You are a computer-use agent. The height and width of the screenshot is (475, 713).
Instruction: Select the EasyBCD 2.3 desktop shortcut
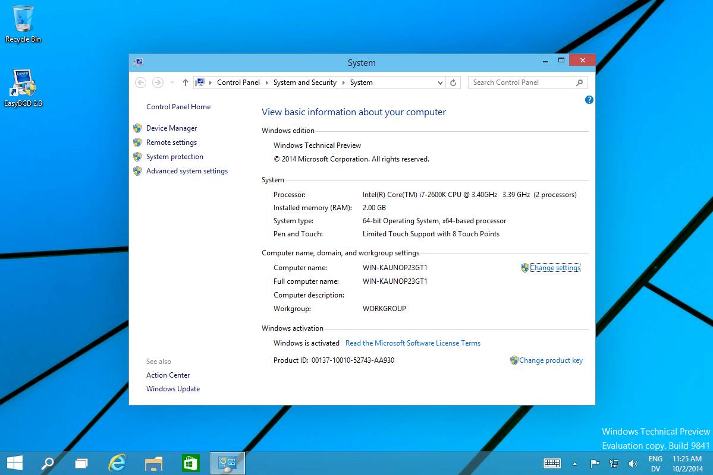pos(23,88)
